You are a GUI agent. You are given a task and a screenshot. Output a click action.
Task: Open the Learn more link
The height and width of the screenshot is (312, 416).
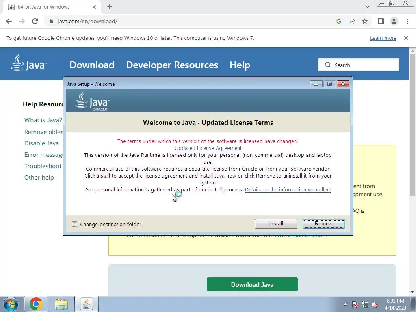[383, 38]
